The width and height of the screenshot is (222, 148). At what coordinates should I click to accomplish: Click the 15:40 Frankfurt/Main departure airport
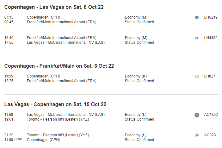point(61,38)
